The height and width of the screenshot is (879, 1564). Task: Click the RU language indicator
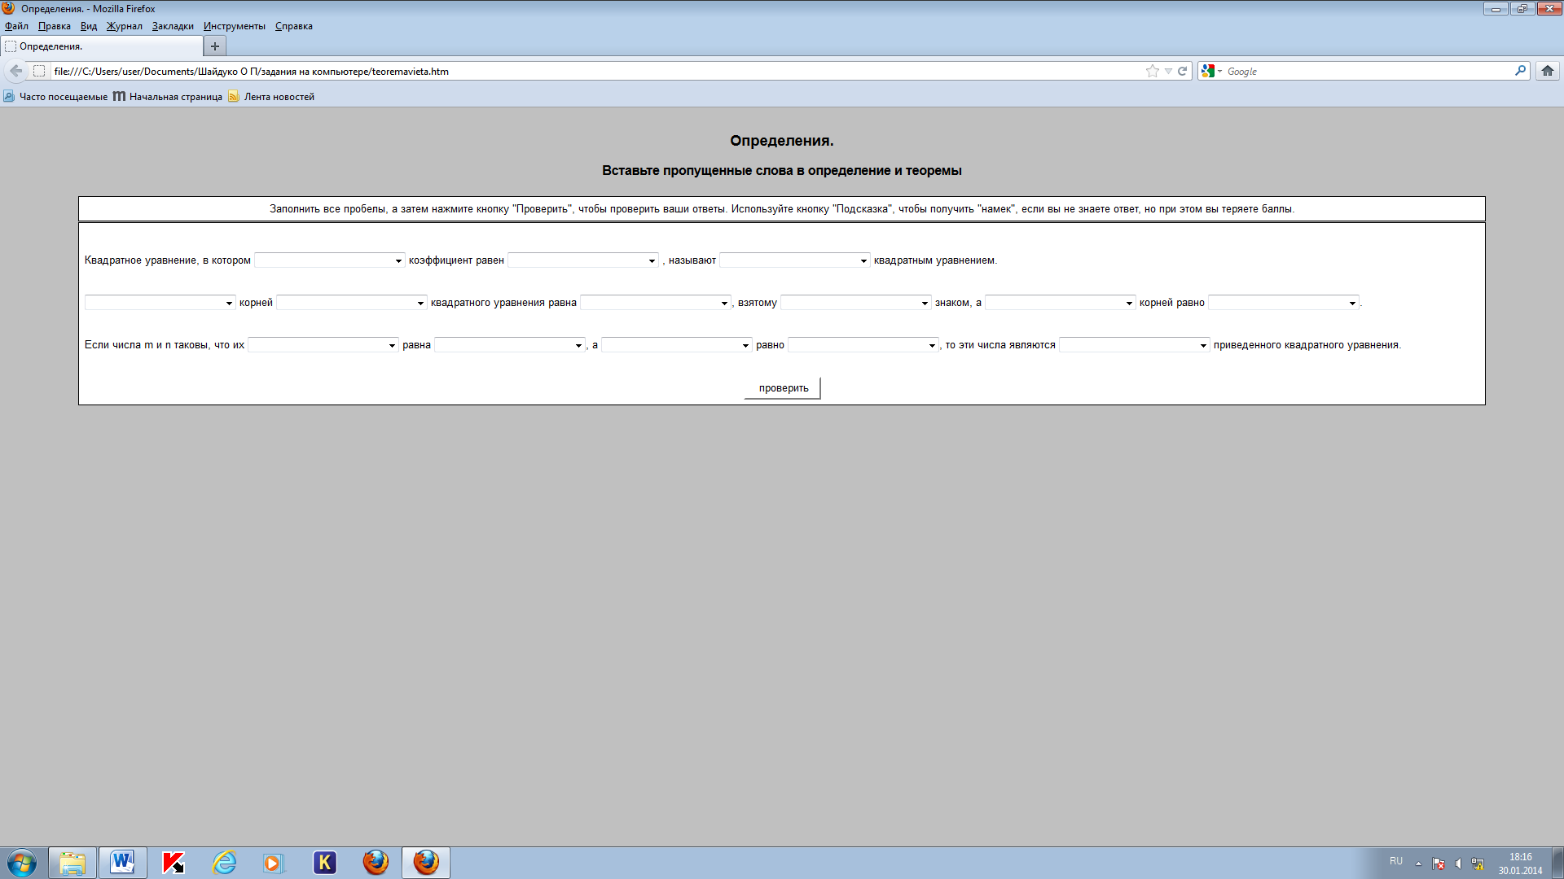(1396, 861)
